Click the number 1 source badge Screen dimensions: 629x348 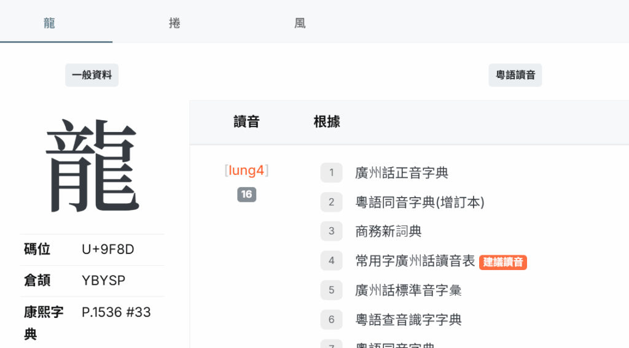331,173
